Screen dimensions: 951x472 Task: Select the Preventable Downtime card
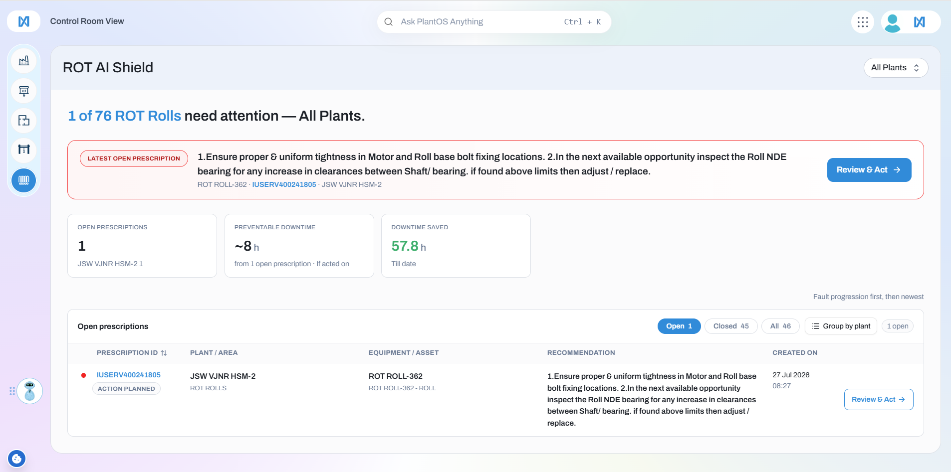point(299,246)
